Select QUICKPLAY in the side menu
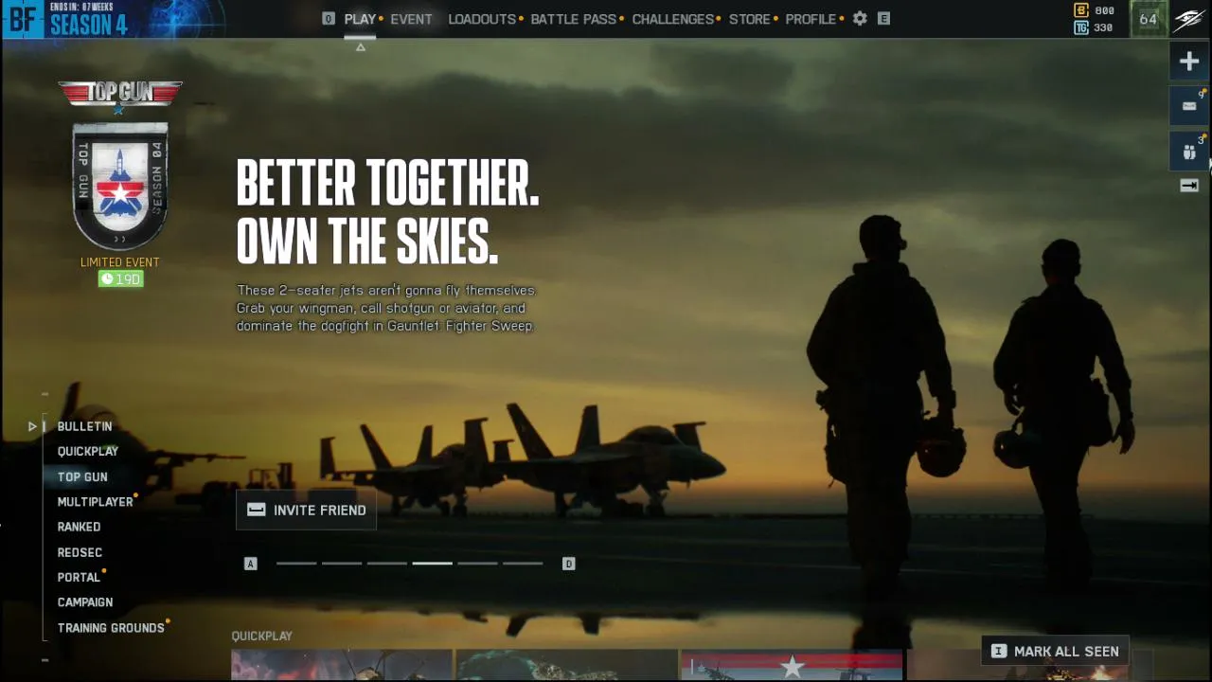Image resolution: width=1212 pixels, height=682 pixels. (88, 452)
